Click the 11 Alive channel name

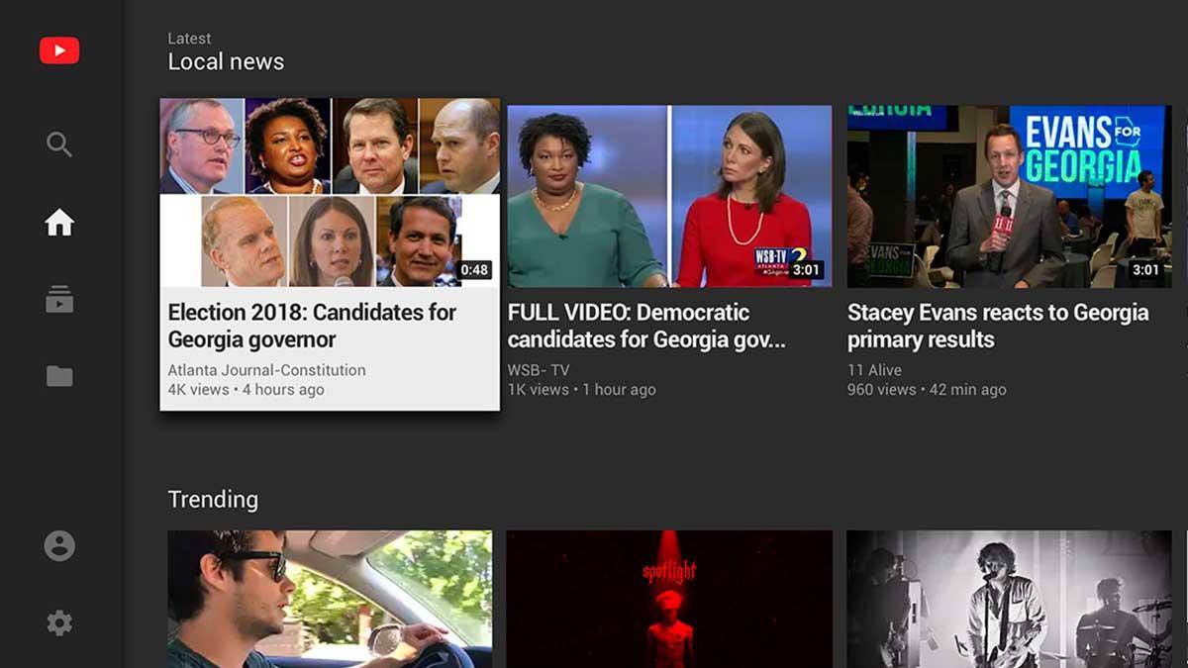pyautogui.click(x=874, y=370)
